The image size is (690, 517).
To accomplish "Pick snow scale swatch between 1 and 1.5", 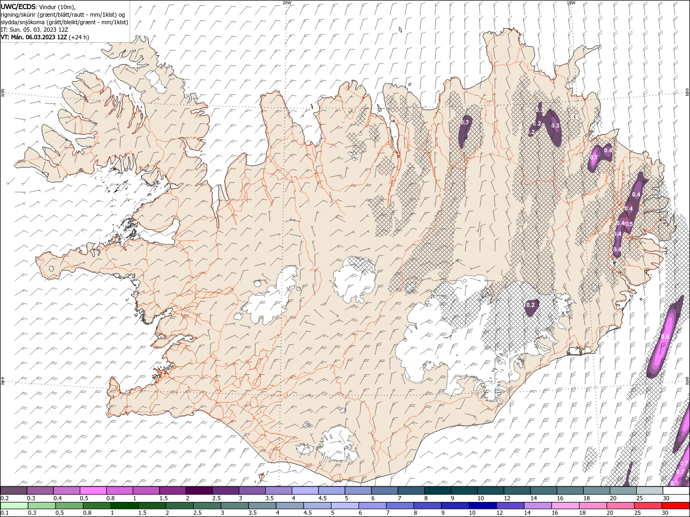I will [146, 491].
